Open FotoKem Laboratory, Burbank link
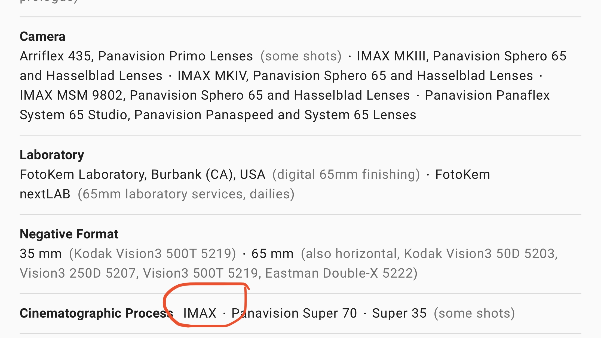This screenshot has height=338, width=601. coord(143,174)
